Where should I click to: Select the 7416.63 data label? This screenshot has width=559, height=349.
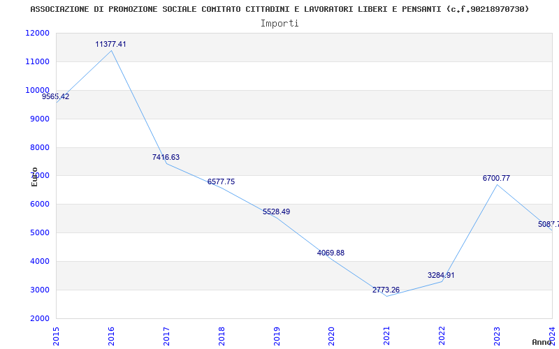coord(166,157)
